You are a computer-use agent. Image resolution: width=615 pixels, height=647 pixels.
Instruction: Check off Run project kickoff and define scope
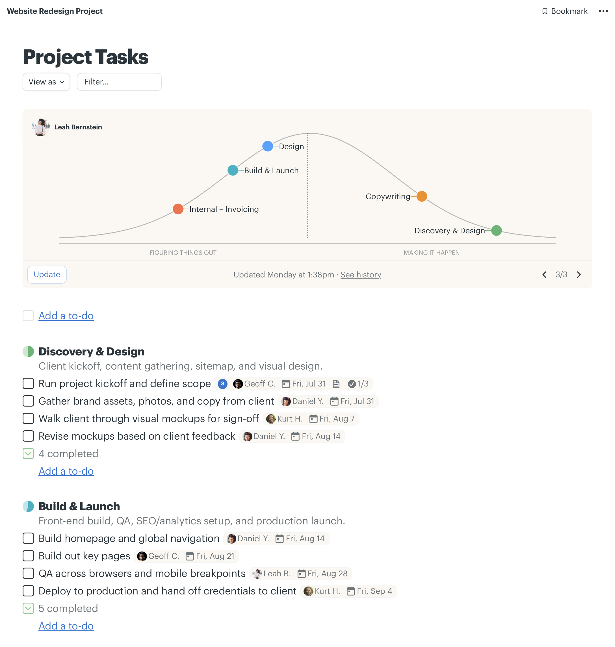29,383
